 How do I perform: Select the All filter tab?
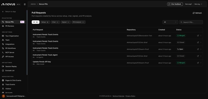[36, 22]
